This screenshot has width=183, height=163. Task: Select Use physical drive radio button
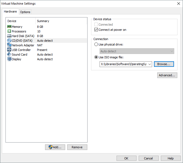96,44
